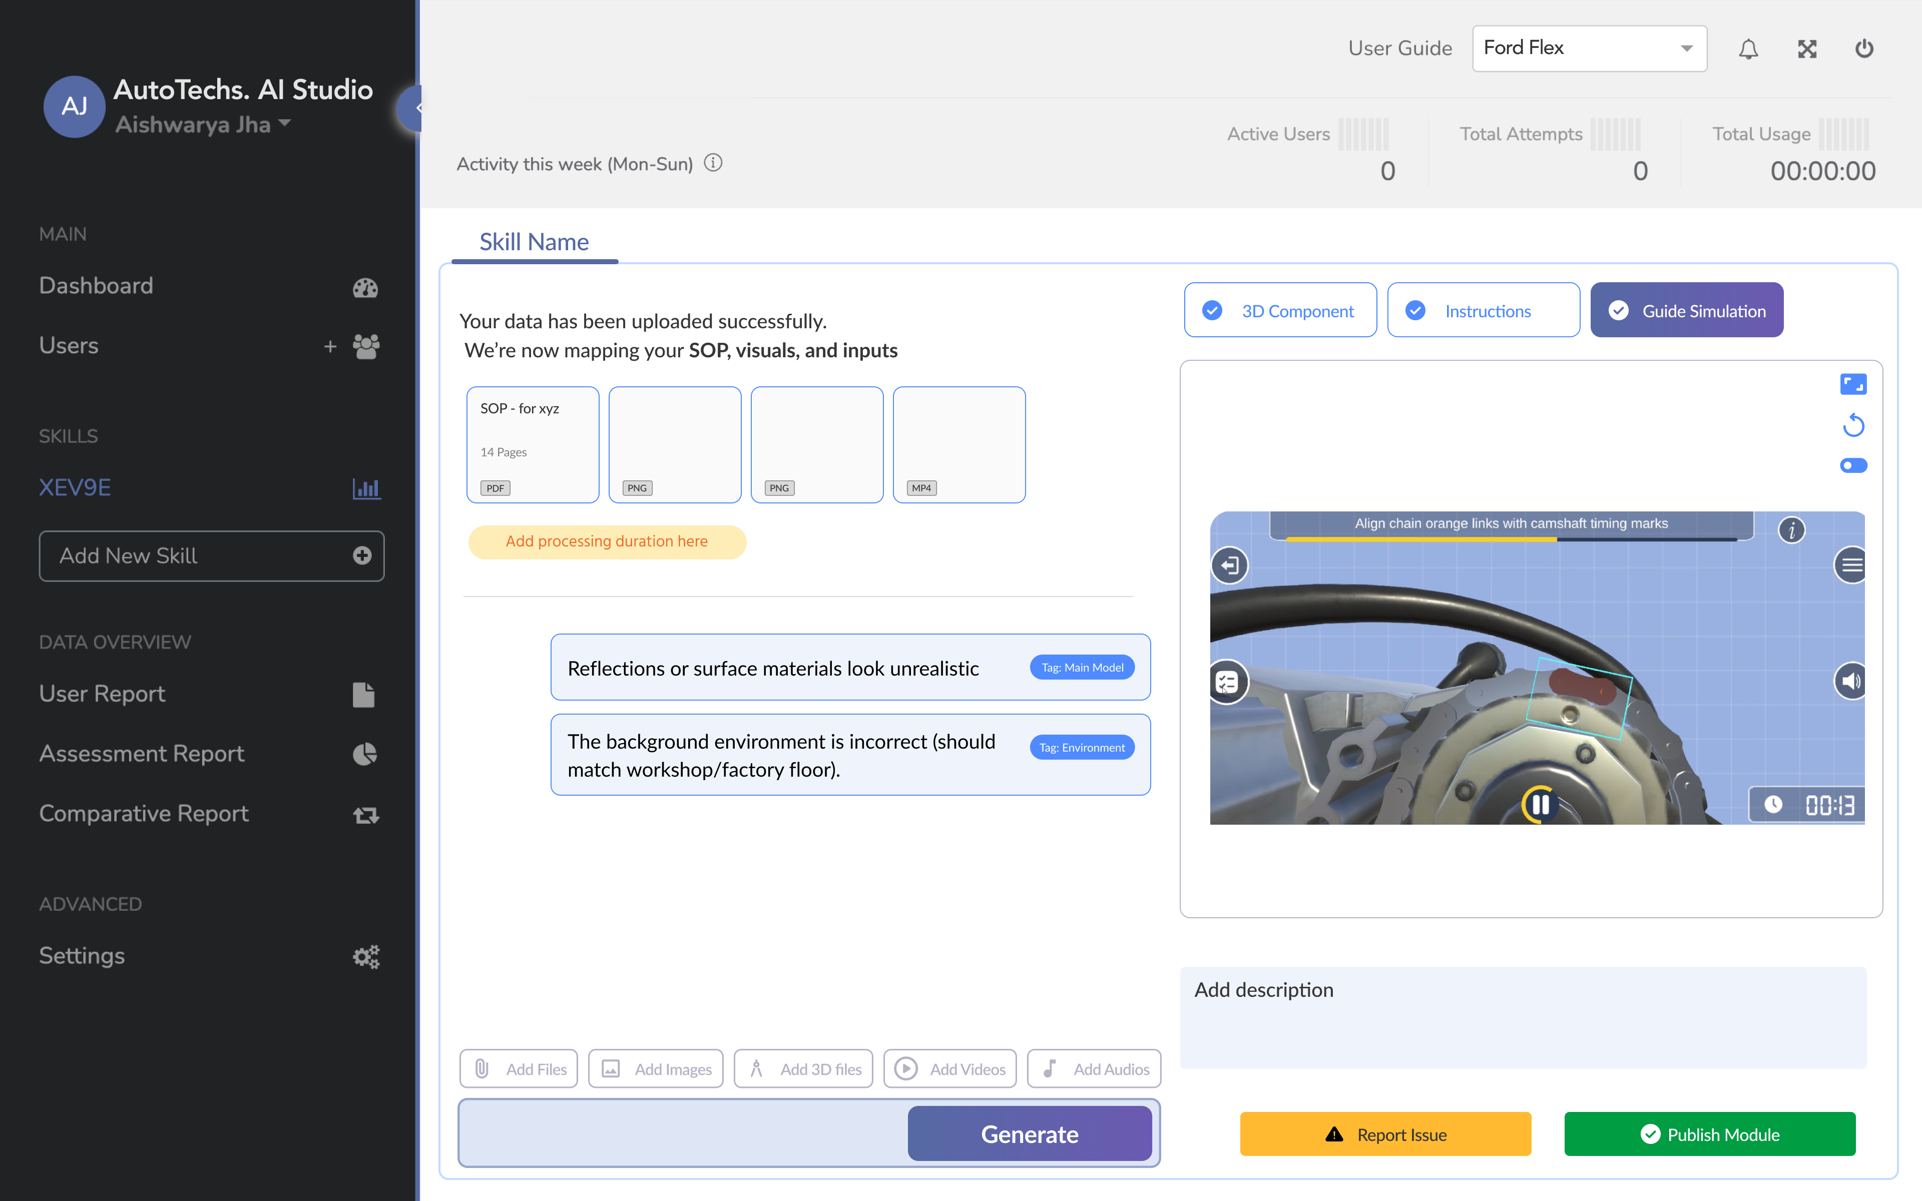Click Add Files attachment button

519,1069
